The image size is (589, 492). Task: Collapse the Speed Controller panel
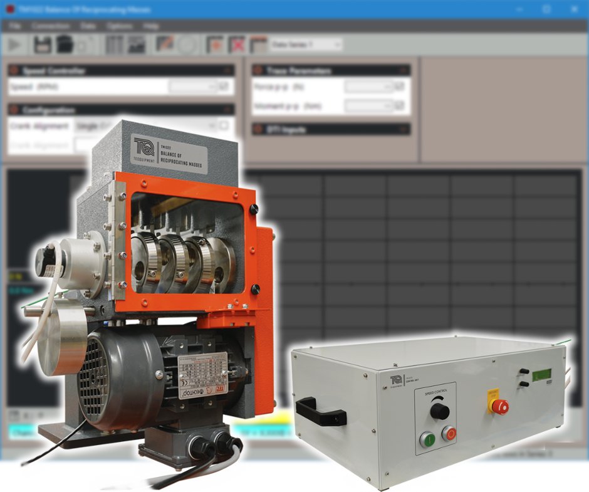pyautogui.click(x=227, y=70)
